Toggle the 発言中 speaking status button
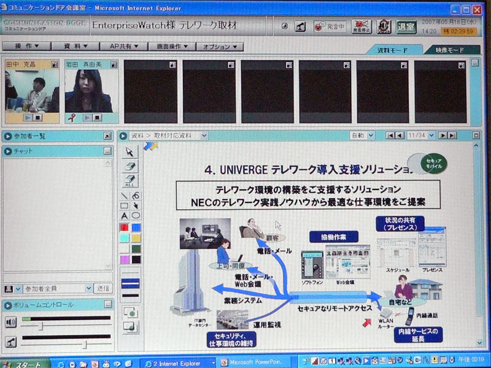 coord(329,26)
